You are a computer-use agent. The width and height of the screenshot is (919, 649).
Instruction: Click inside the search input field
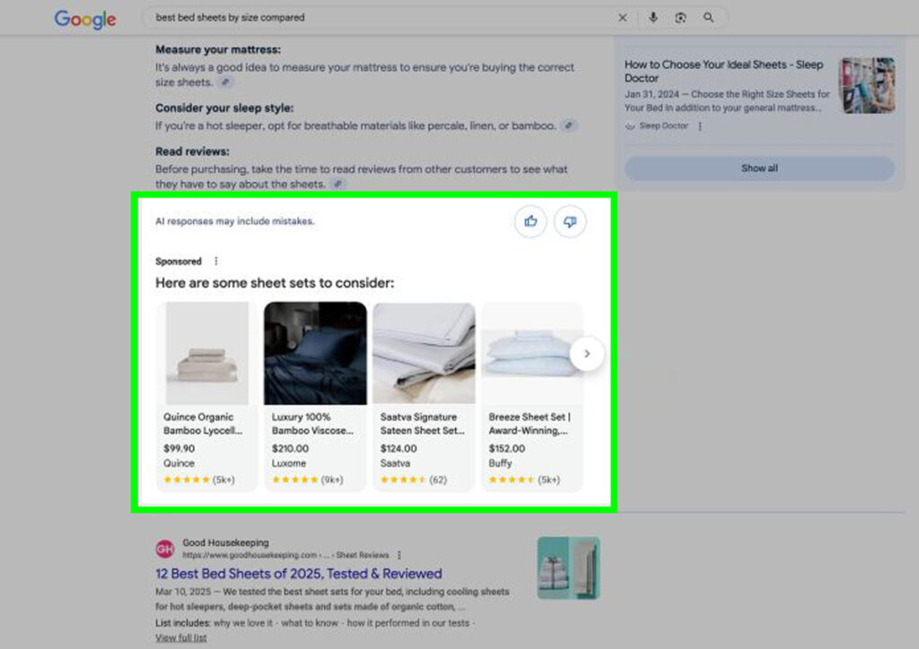pos(359,17)
